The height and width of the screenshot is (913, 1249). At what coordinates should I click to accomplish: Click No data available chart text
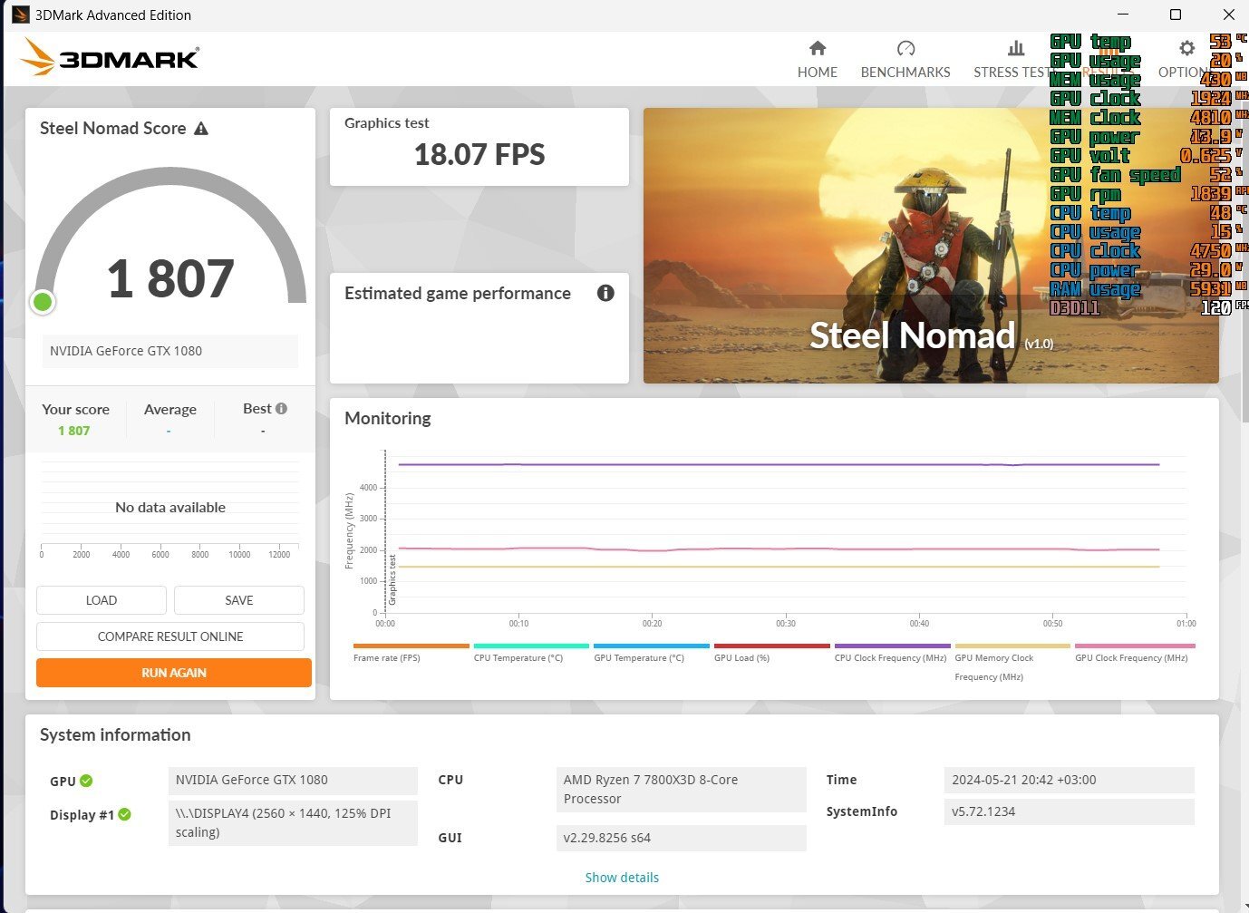tap(170, 508)
